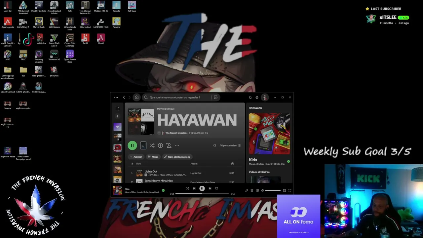Image resolution: width=423 pixels, height=238 pixels.
Task: Open the Browse icon in search bar
Action: click(x=215, y=98)
